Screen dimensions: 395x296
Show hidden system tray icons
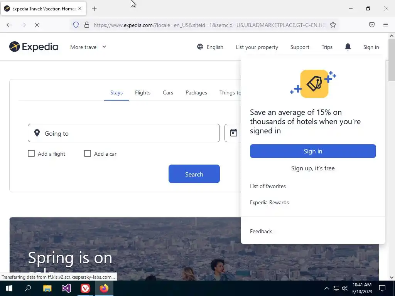(x=326, y=288)
